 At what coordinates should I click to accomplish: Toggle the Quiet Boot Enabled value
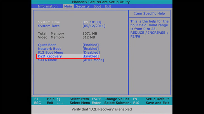coord(91,45)
